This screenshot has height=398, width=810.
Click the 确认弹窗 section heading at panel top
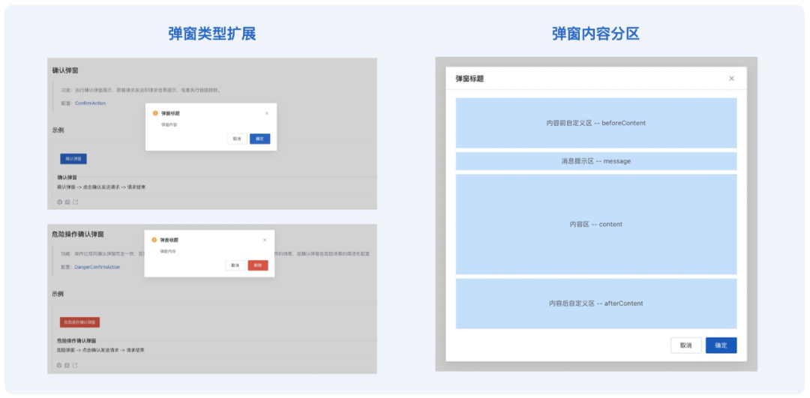coord(65,70)
